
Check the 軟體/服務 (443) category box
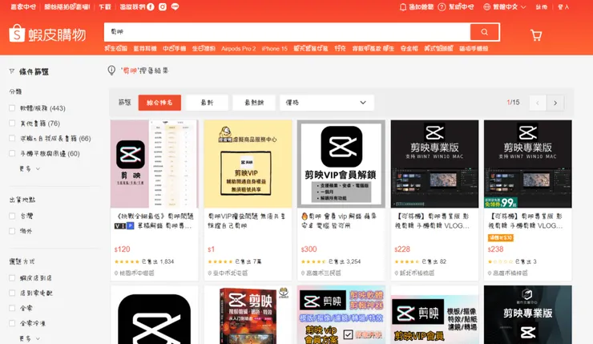point(12,108)
